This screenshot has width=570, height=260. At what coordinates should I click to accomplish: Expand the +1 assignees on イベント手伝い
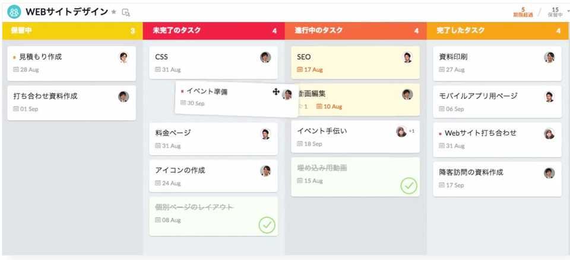pos(411,131)
